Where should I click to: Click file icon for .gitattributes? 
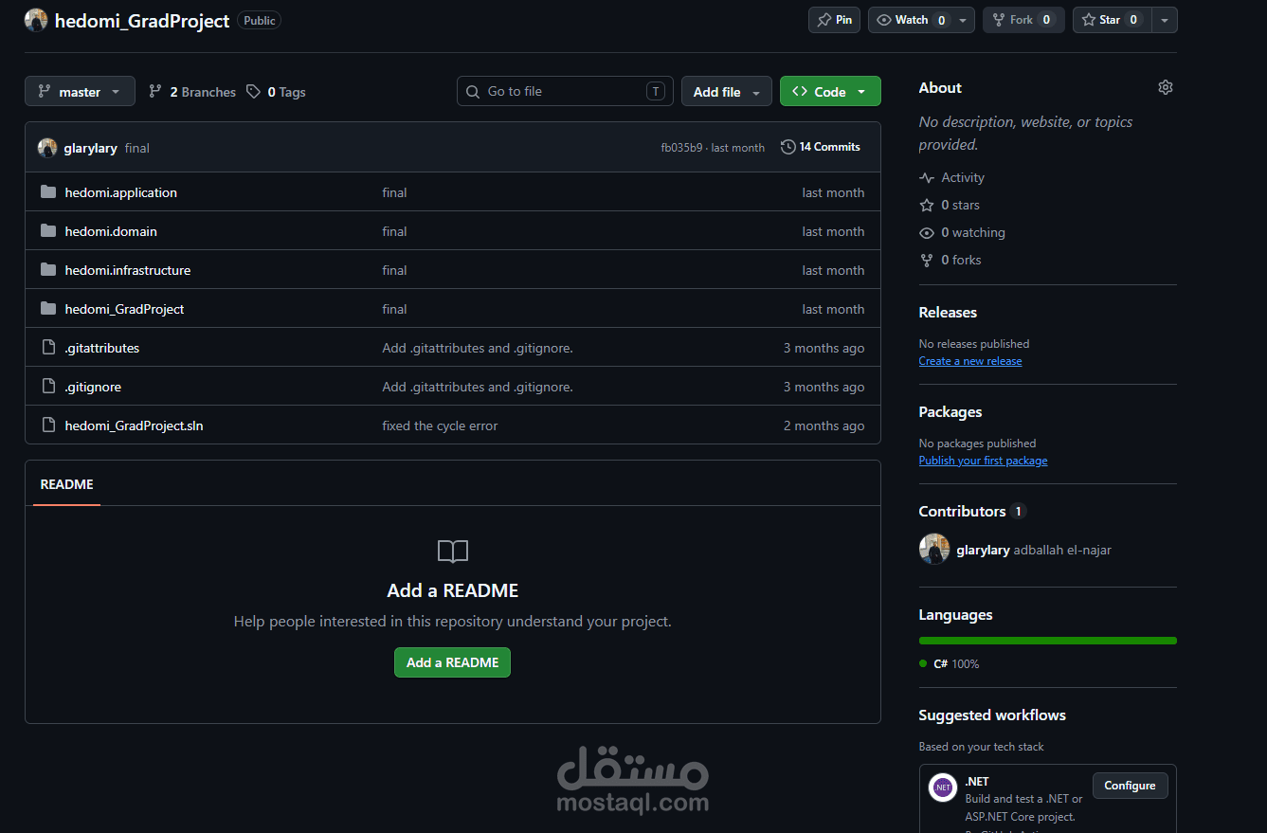(x=48, y=348)
